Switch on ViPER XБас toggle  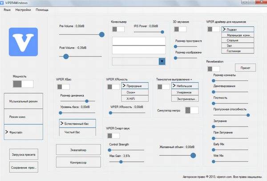coord(63,87)
